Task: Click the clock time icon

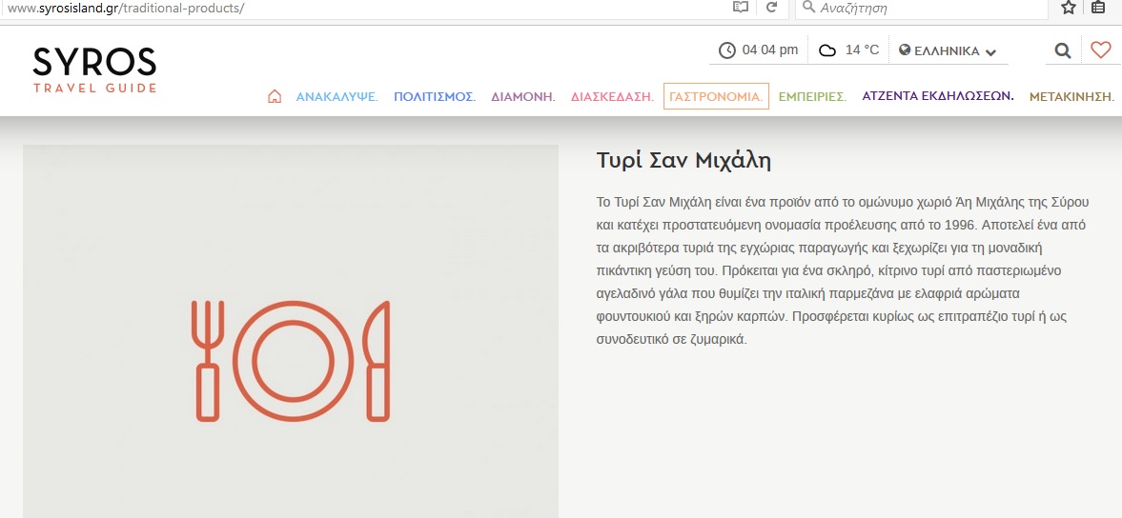Action: (727, 50)
